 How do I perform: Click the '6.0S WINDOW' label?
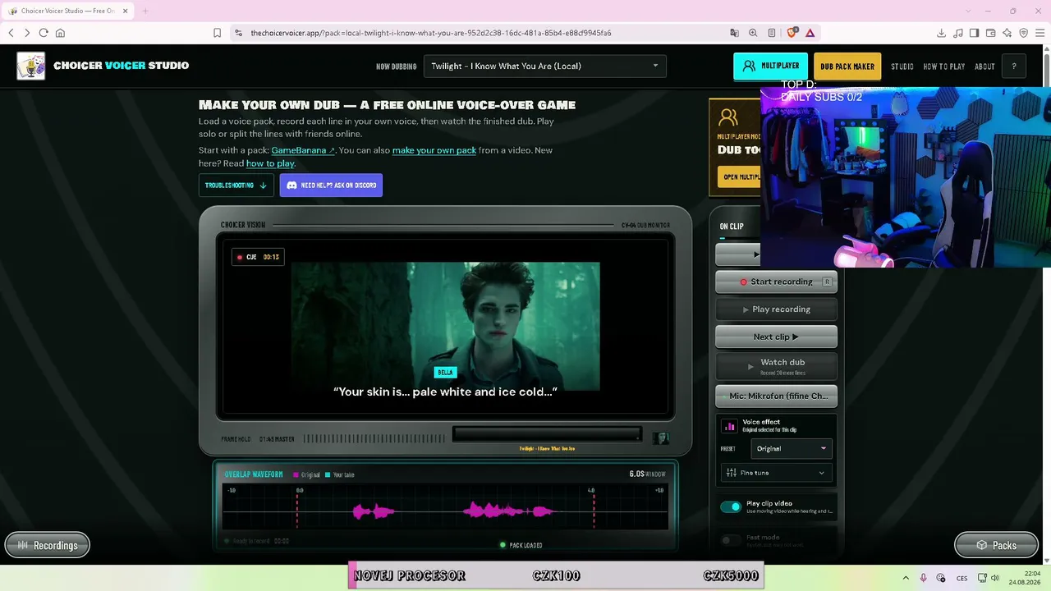[647, 474]
